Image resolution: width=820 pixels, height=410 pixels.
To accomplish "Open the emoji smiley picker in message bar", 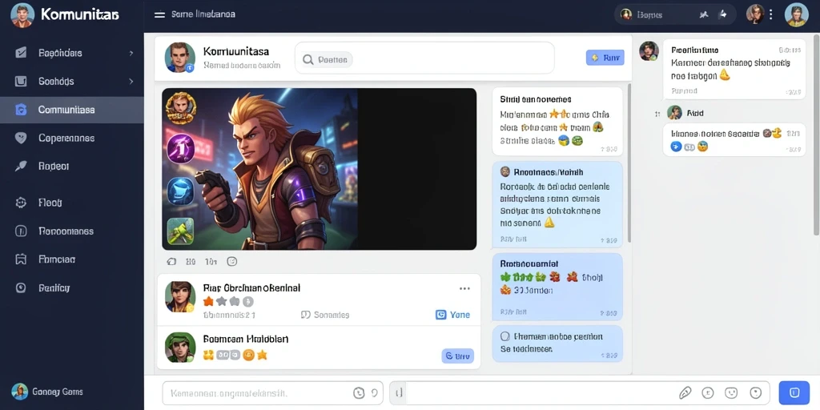I will tap(731, 392).
